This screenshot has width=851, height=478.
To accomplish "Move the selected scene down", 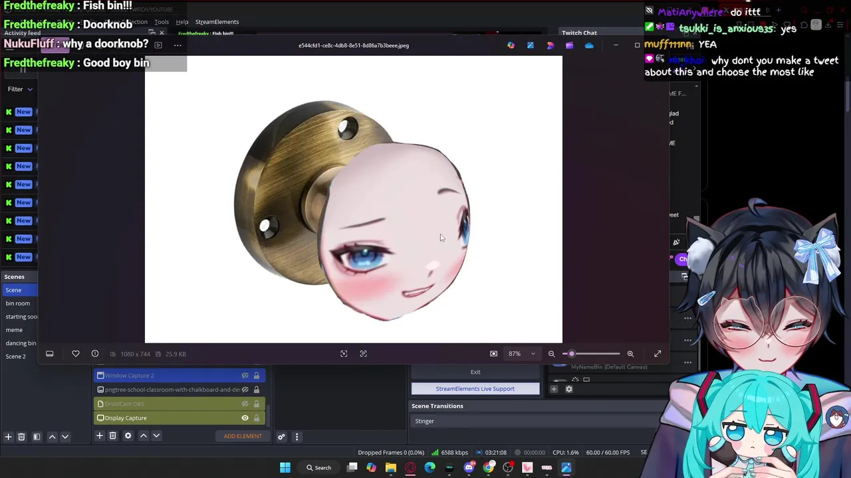I will pyautogui.click(x=65, y=436).
